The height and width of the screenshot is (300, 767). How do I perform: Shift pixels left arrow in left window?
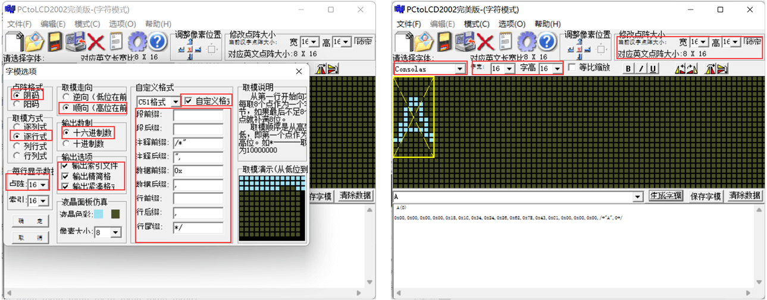[181, 49]
